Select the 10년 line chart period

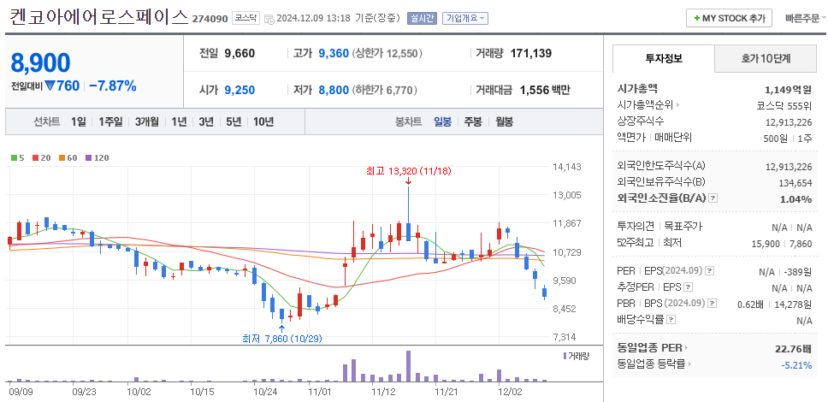263,121
